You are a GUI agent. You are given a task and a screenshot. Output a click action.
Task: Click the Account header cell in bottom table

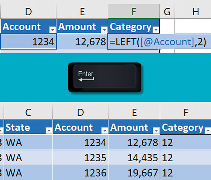[x=80, y=127]
